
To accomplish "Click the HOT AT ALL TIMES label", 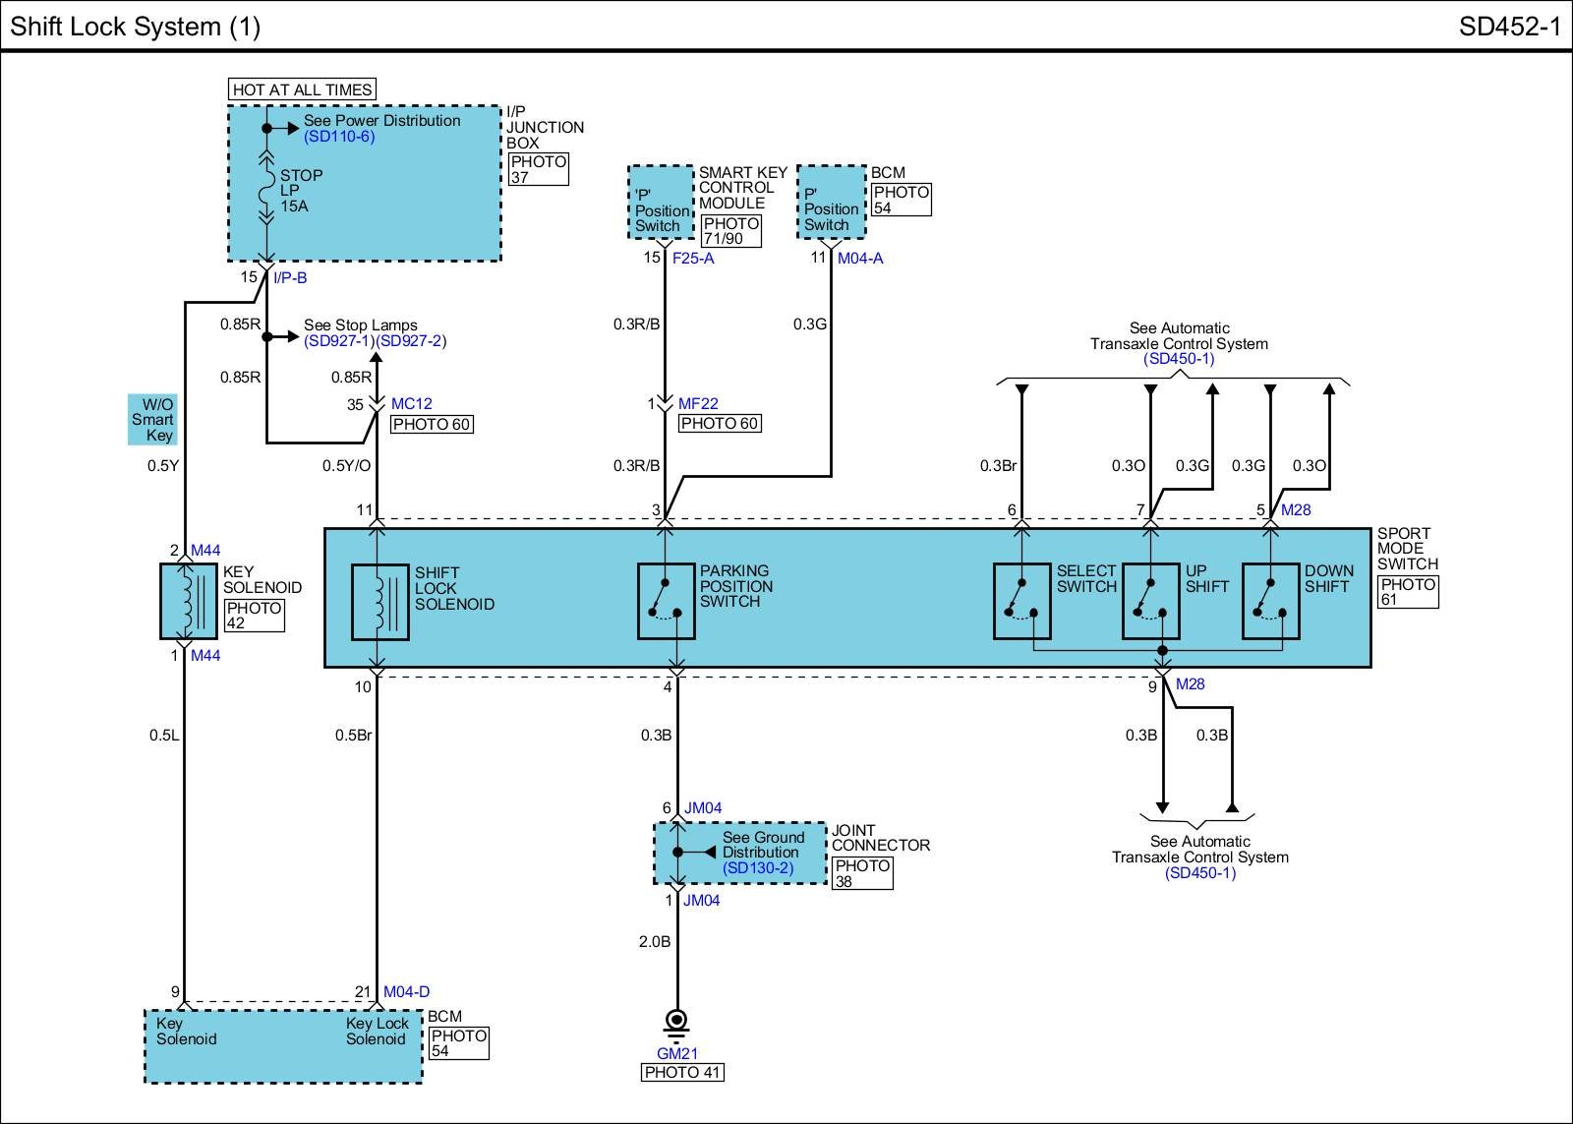I will pos(302,89).
